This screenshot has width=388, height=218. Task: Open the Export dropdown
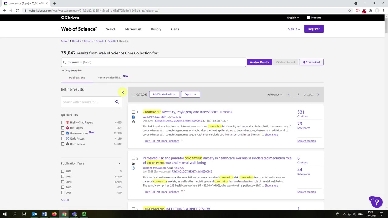click(190, 94)
